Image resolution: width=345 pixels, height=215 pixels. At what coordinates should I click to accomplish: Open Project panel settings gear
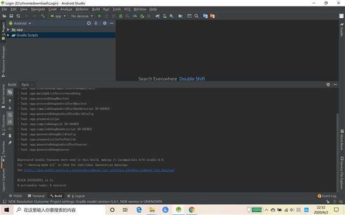105,23
